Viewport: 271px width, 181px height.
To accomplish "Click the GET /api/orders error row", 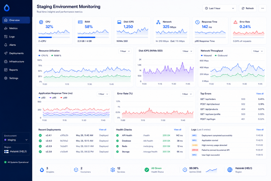I will point(232,99).
